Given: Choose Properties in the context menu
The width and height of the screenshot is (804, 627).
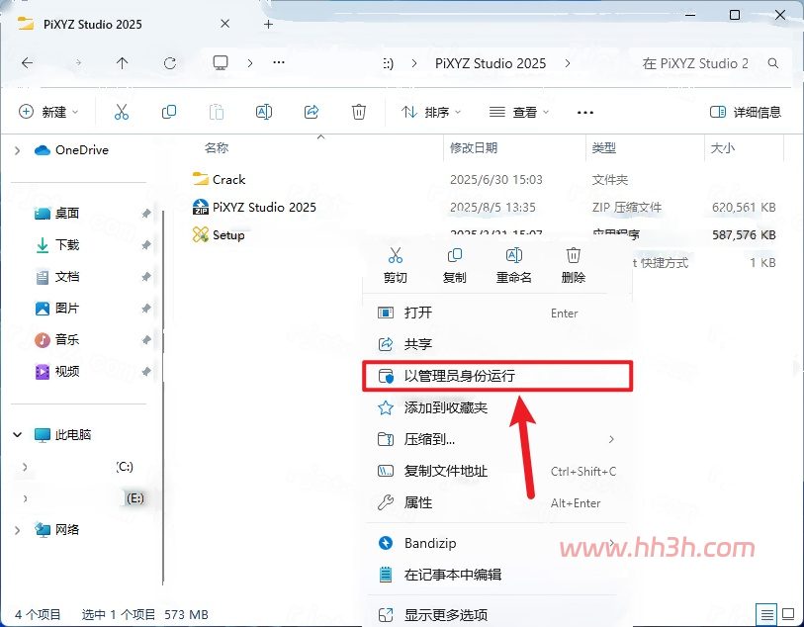Looking at the screenshot, I should click(496, 502).
